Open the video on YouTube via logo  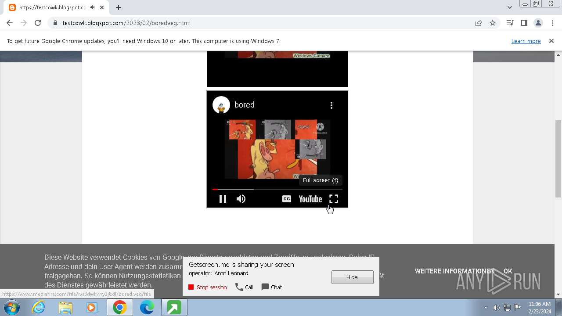pyautogui.click(x=310, y=199)
